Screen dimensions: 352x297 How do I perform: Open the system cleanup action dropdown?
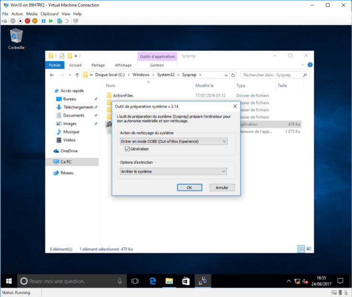[173, 141]
